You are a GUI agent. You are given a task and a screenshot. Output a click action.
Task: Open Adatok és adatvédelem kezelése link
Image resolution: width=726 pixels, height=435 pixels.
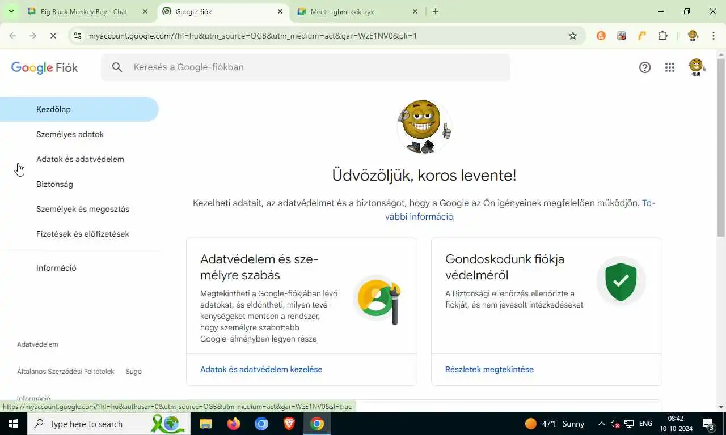click(261, 369)
